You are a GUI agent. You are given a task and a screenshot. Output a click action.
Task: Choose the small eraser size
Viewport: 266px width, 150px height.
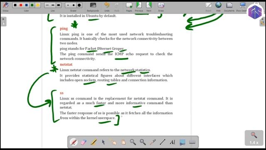[x=68, y=5]
